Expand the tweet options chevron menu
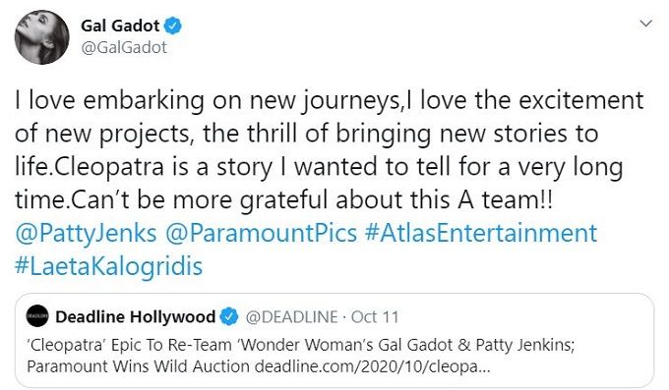 point(646,24)
